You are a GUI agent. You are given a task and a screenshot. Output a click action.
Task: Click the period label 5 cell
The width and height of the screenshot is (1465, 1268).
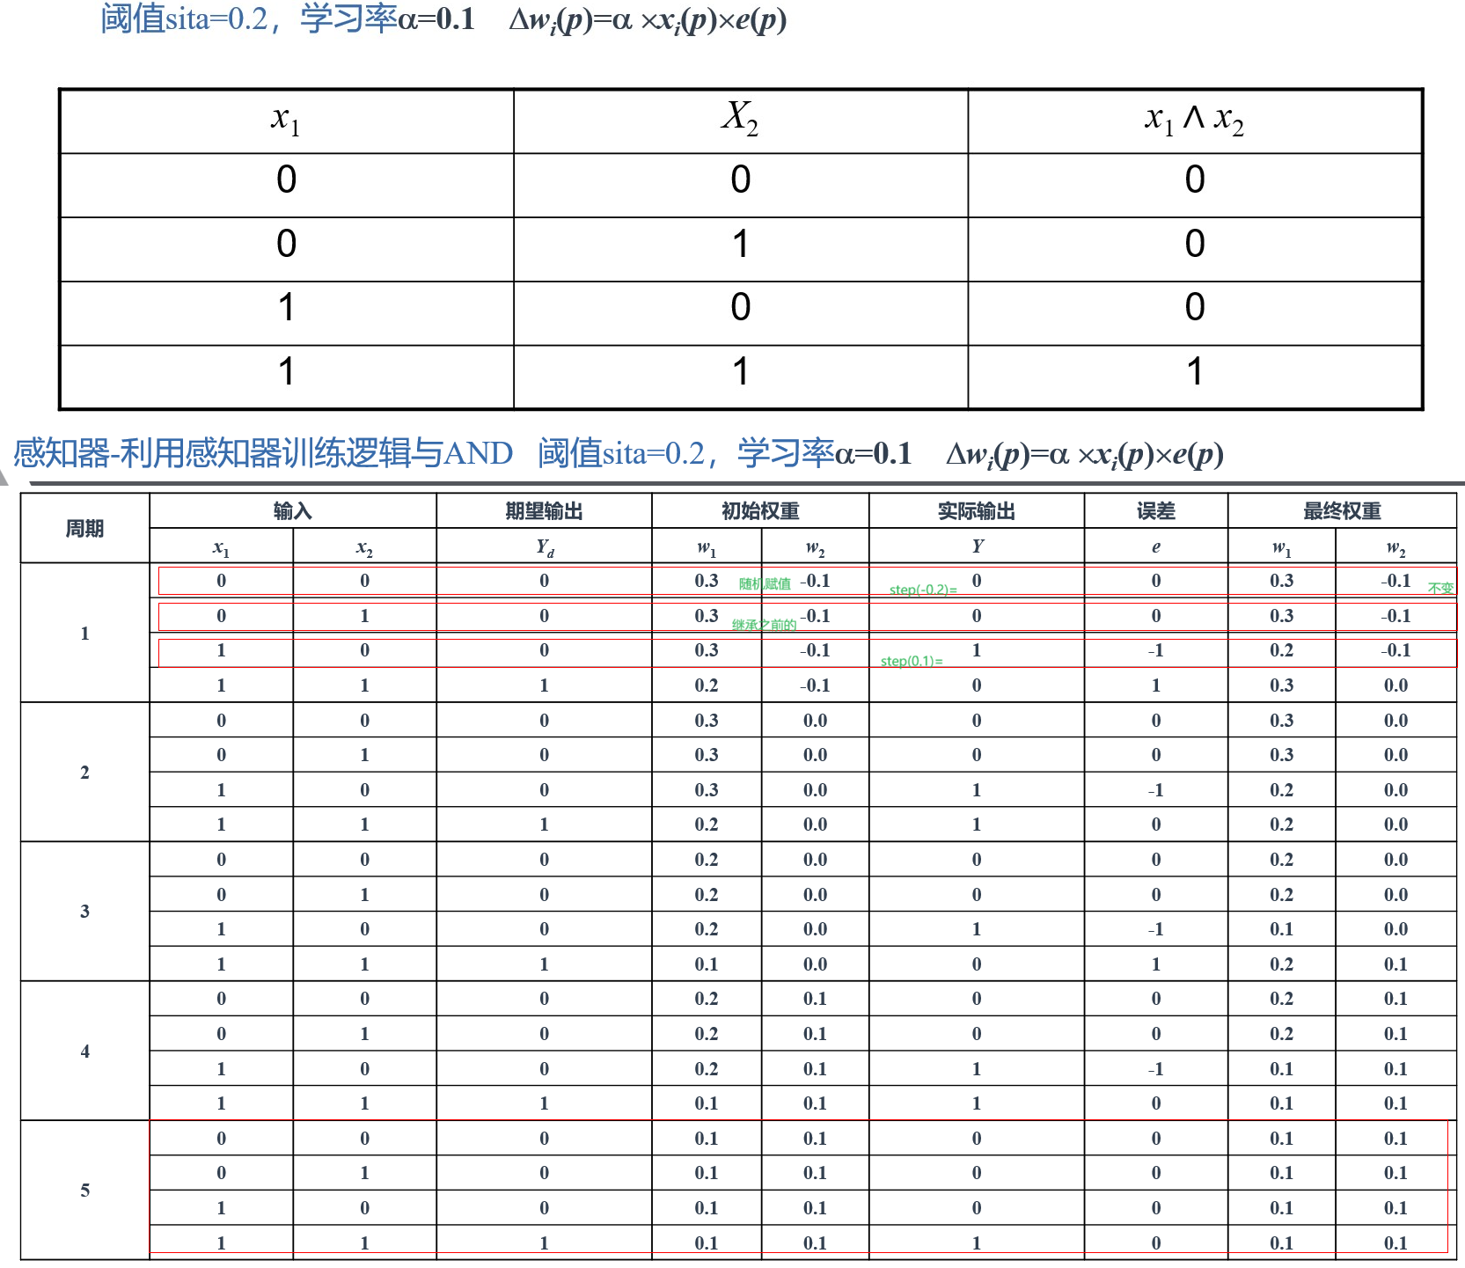tap(84, 1190)
